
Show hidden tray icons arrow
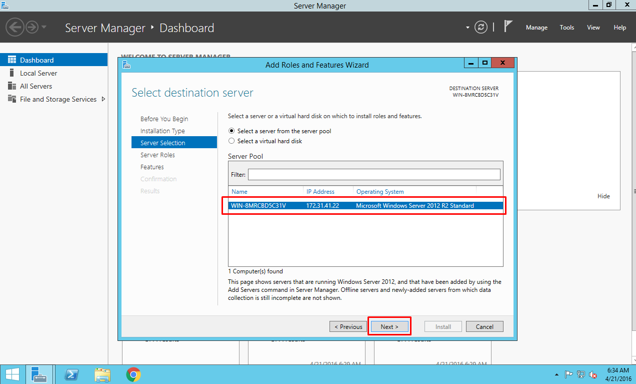click(x=557, y=374)
